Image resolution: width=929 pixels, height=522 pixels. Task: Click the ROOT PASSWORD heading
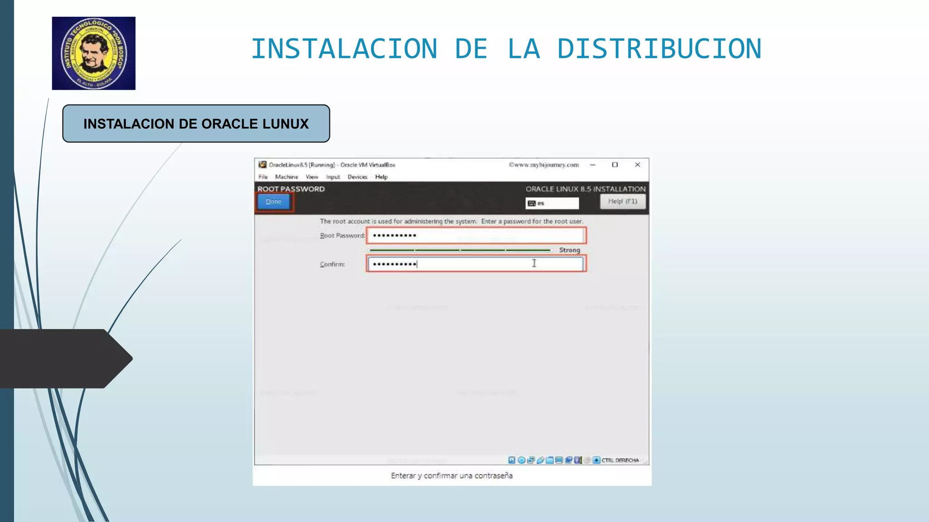click(x=291, y=189)
